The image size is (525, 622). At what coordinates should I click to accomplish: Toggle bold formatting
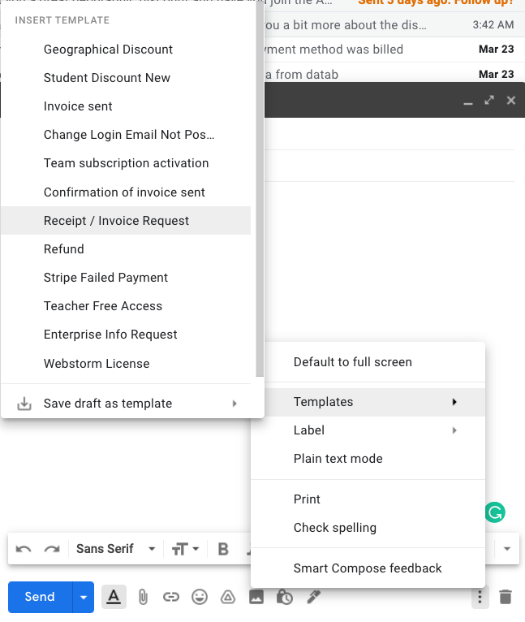(x=223, y=549)
